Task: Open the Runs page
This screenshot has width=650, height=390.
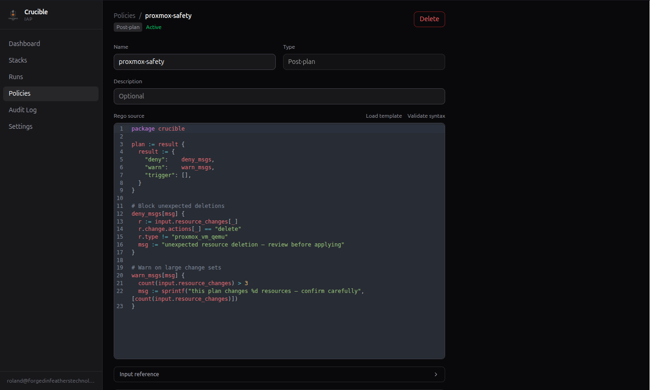Action: pyautogui.click(x=16, y=76)
